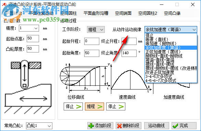Viewport: 201px width, 131px height.
Task: Minimize the cam design window
Action: 162,4
